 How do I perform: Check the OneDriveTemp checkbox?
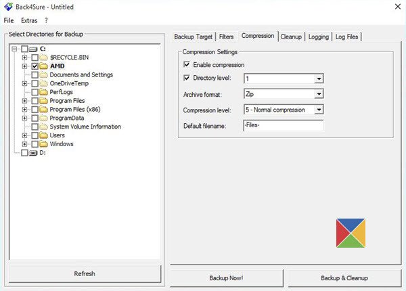pyautogui.click(x=35, y=84)
